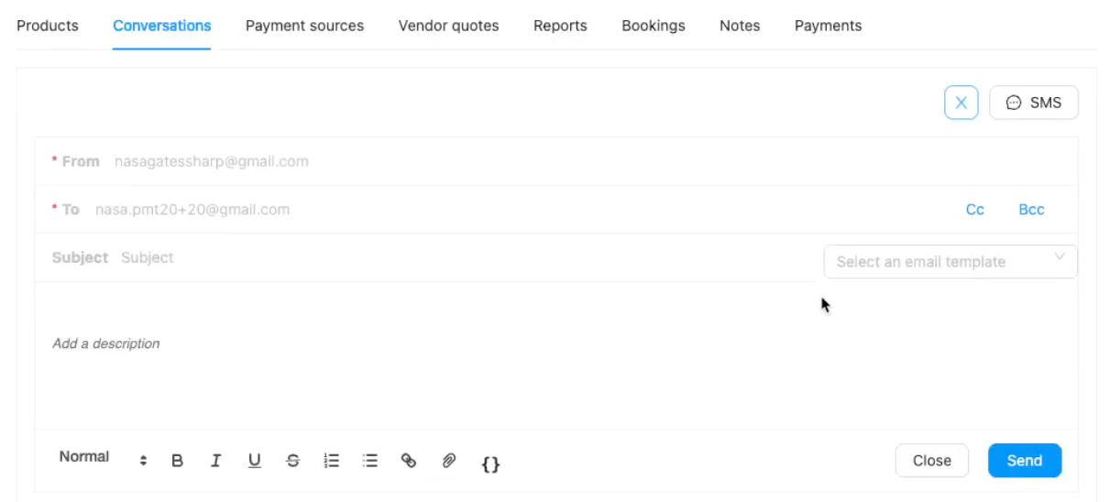
Task: Insert a bulleted list
Action: (x=370, y=461)
